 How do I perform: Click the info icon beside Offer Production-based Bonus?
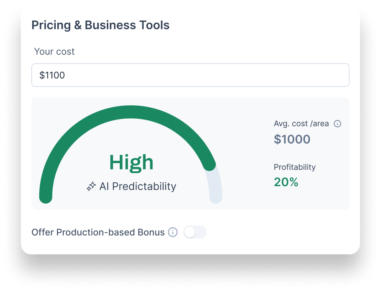pos(172,232)
